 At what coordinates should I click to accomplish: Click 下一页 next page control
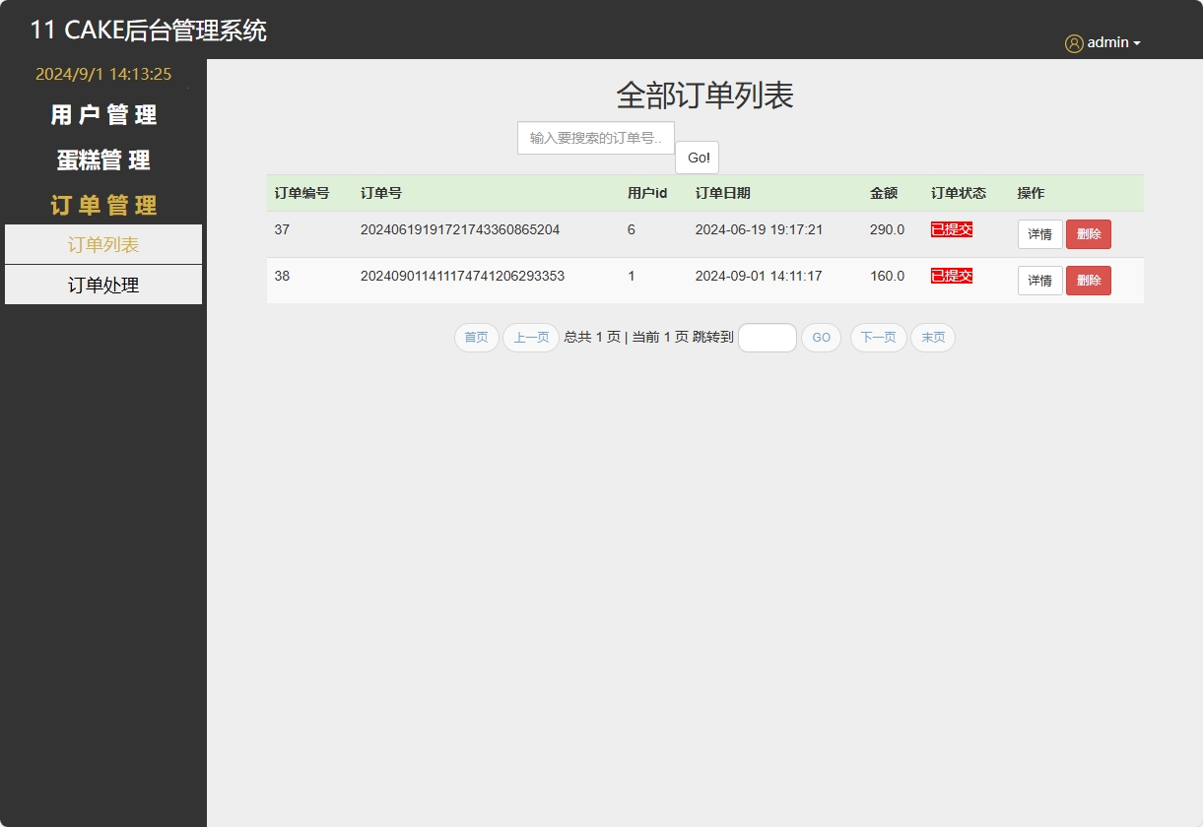click(x=878, y=338)
